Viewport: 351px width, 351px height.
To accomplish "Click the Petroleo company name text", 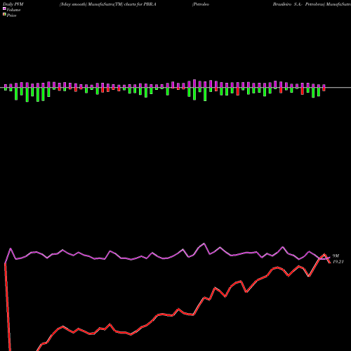I will click(201, 4).
